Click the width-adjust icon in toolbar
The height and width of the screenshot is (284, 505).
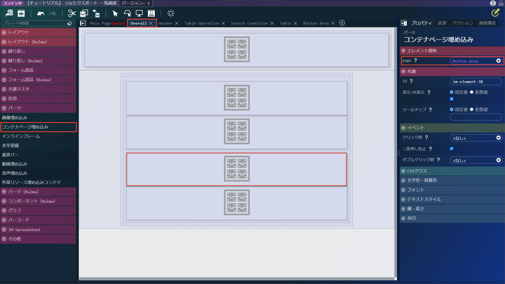click(x=21, y=13)
